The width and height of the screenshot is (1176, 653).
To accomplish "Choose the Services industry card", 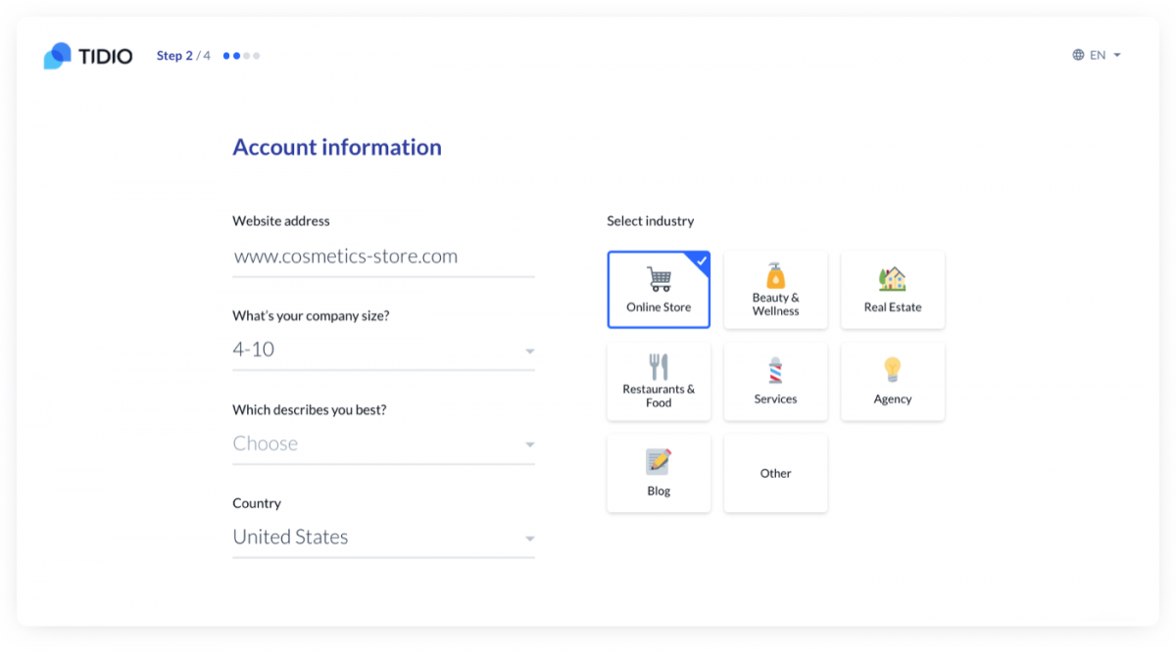I will tap(775, 381).
